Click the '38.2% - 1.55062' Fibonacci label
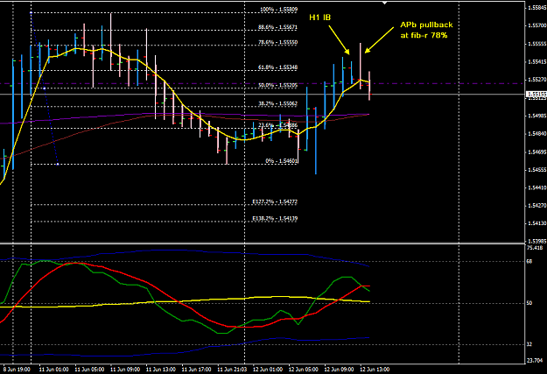Image resolution: width=547 pixels, height=374 pixels. coord(277,103)
